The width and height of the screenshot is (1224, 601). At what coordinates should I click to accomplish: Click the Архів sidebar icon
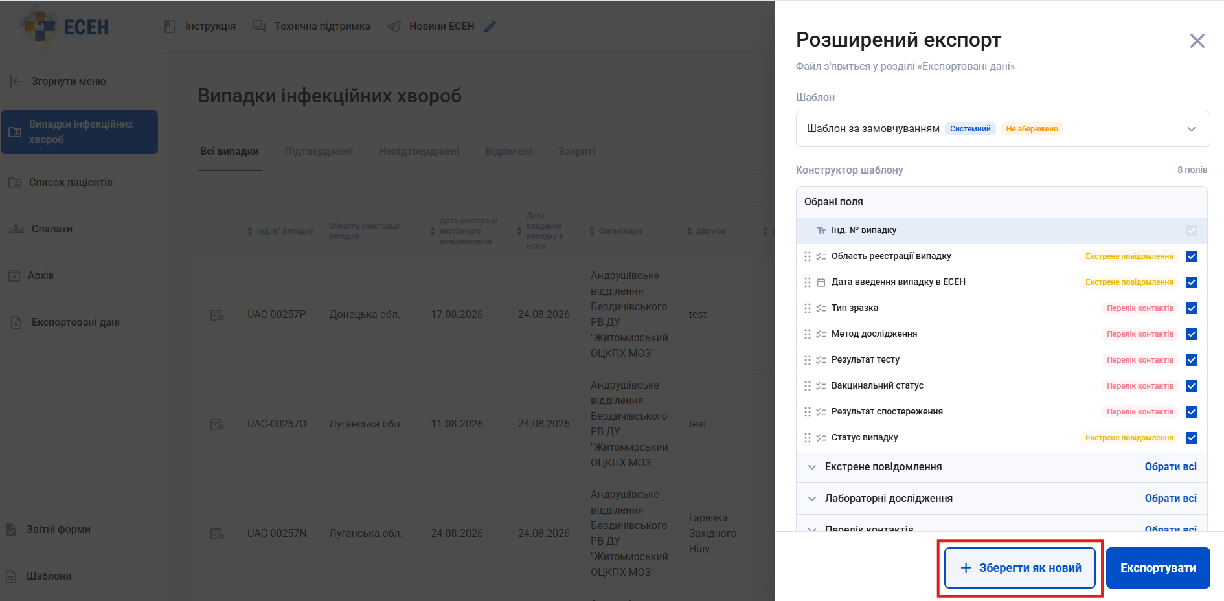14,276
